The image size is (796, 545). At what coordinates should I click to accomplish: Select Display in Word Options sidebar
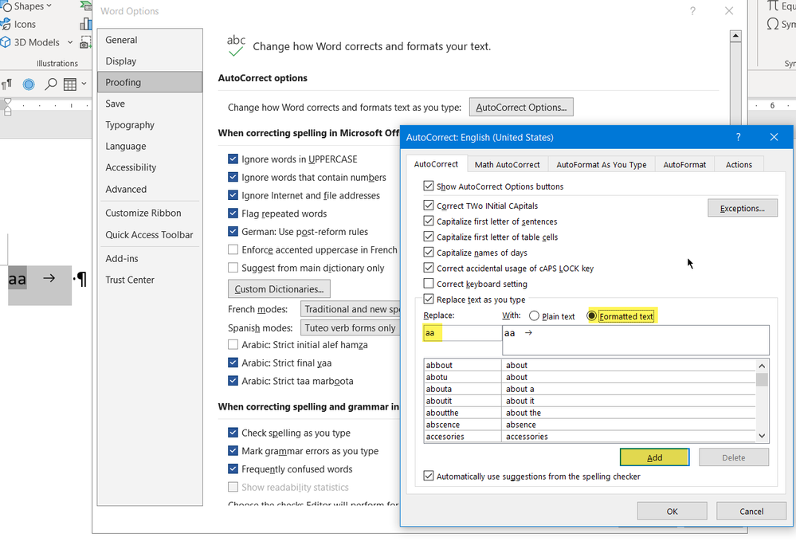(150, 61)
